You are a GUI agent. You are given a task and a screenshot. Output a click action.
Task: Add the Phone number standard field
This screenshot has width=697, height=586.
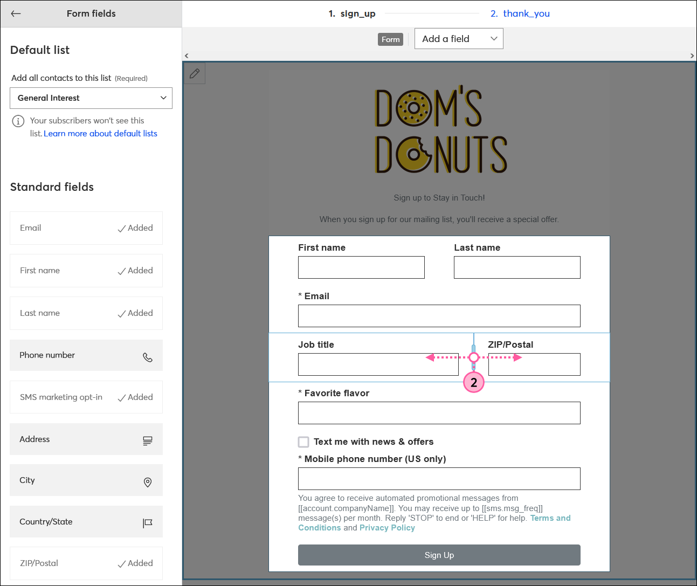click(86, 355)
